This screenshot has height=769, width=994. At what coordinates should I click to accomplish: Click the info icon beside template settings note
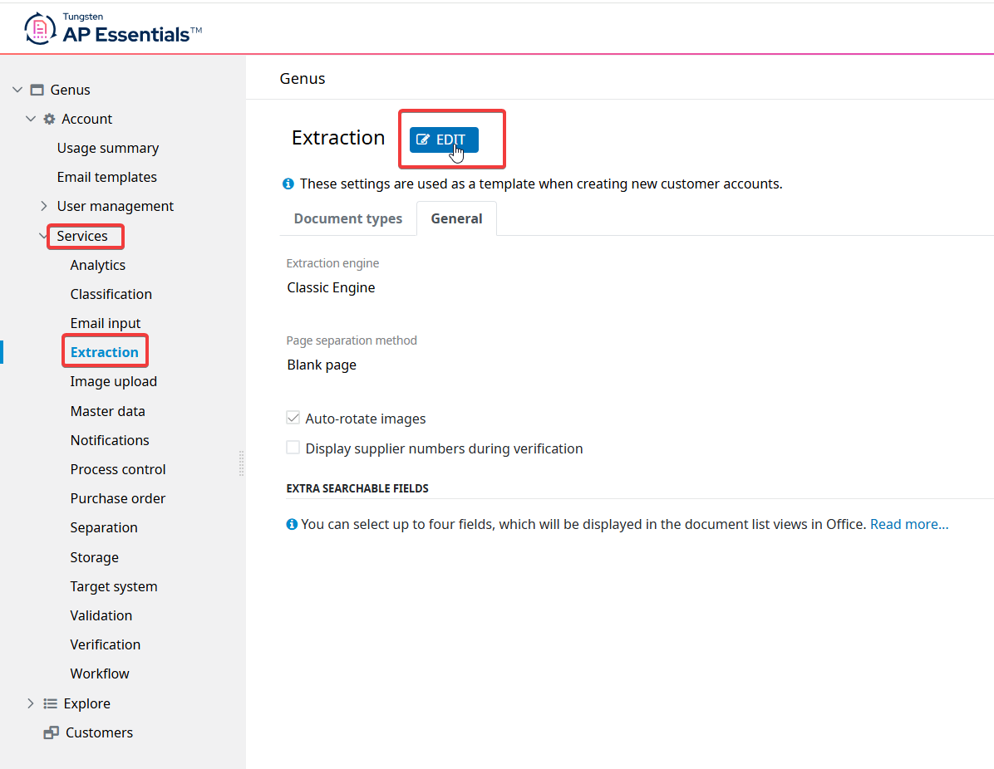pos(288,184)
